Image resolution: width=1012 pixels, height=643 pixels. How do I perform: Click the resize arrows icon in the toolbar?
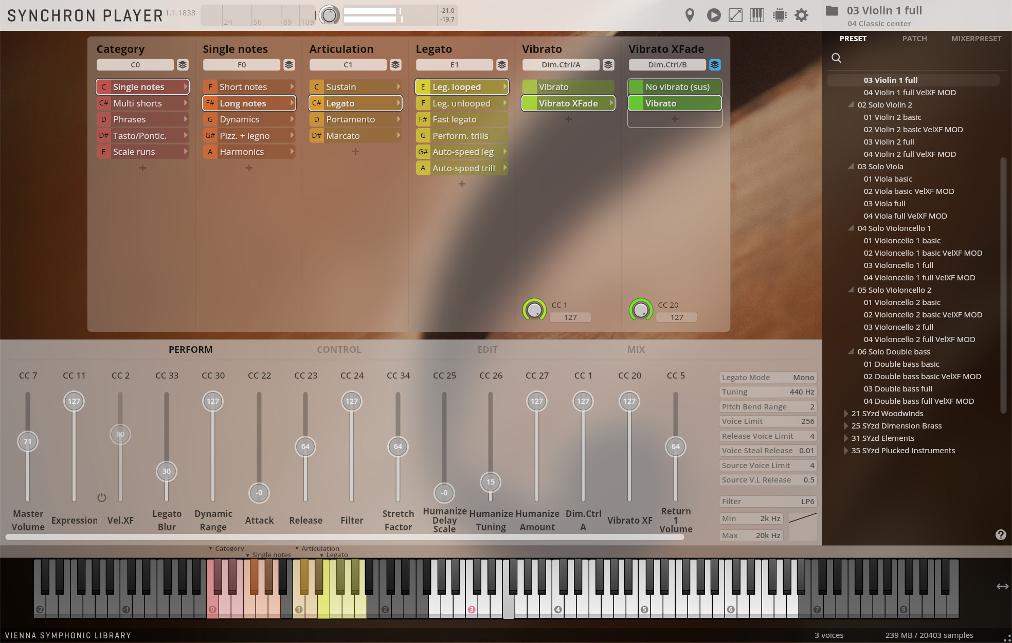coord(736,15)
